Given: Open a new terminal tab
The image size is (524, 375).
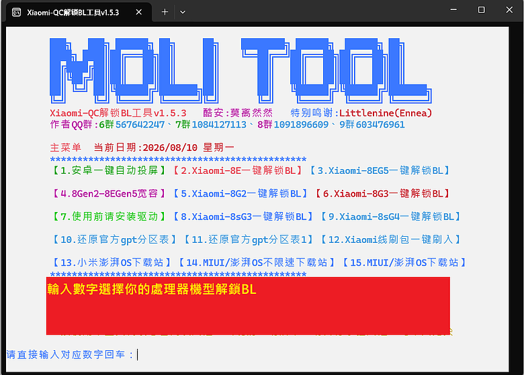Looking at the screenshot, I should (x=165, y=12).
